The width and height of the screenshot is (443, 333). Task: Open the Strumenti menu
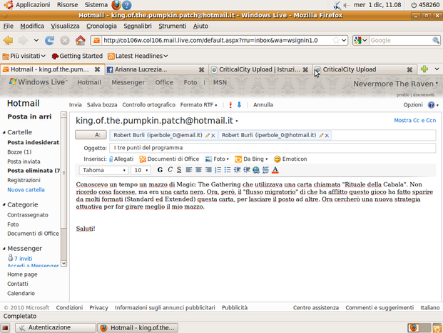click(x=173, y=26)
